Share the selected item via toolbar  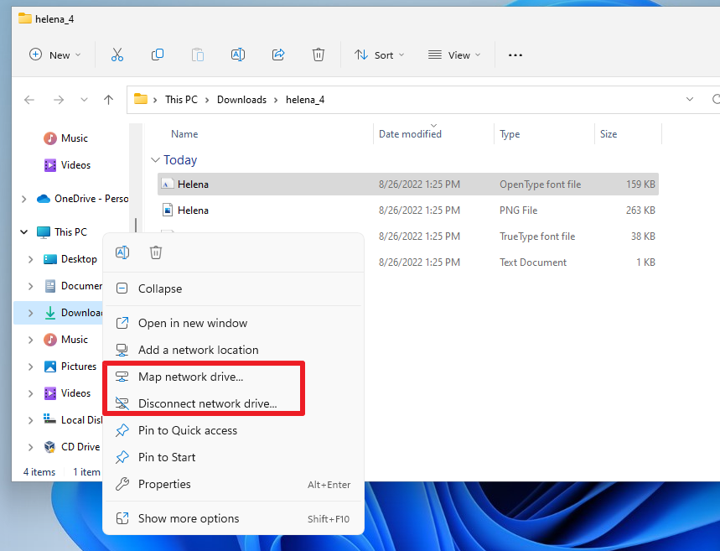pos(278,54)
